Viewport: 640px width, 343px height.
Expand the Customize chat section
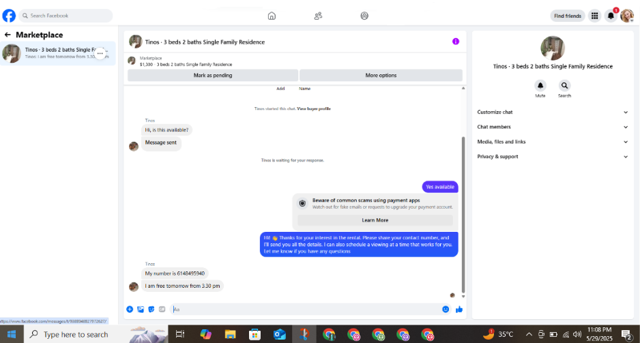(x=553, y=112)
